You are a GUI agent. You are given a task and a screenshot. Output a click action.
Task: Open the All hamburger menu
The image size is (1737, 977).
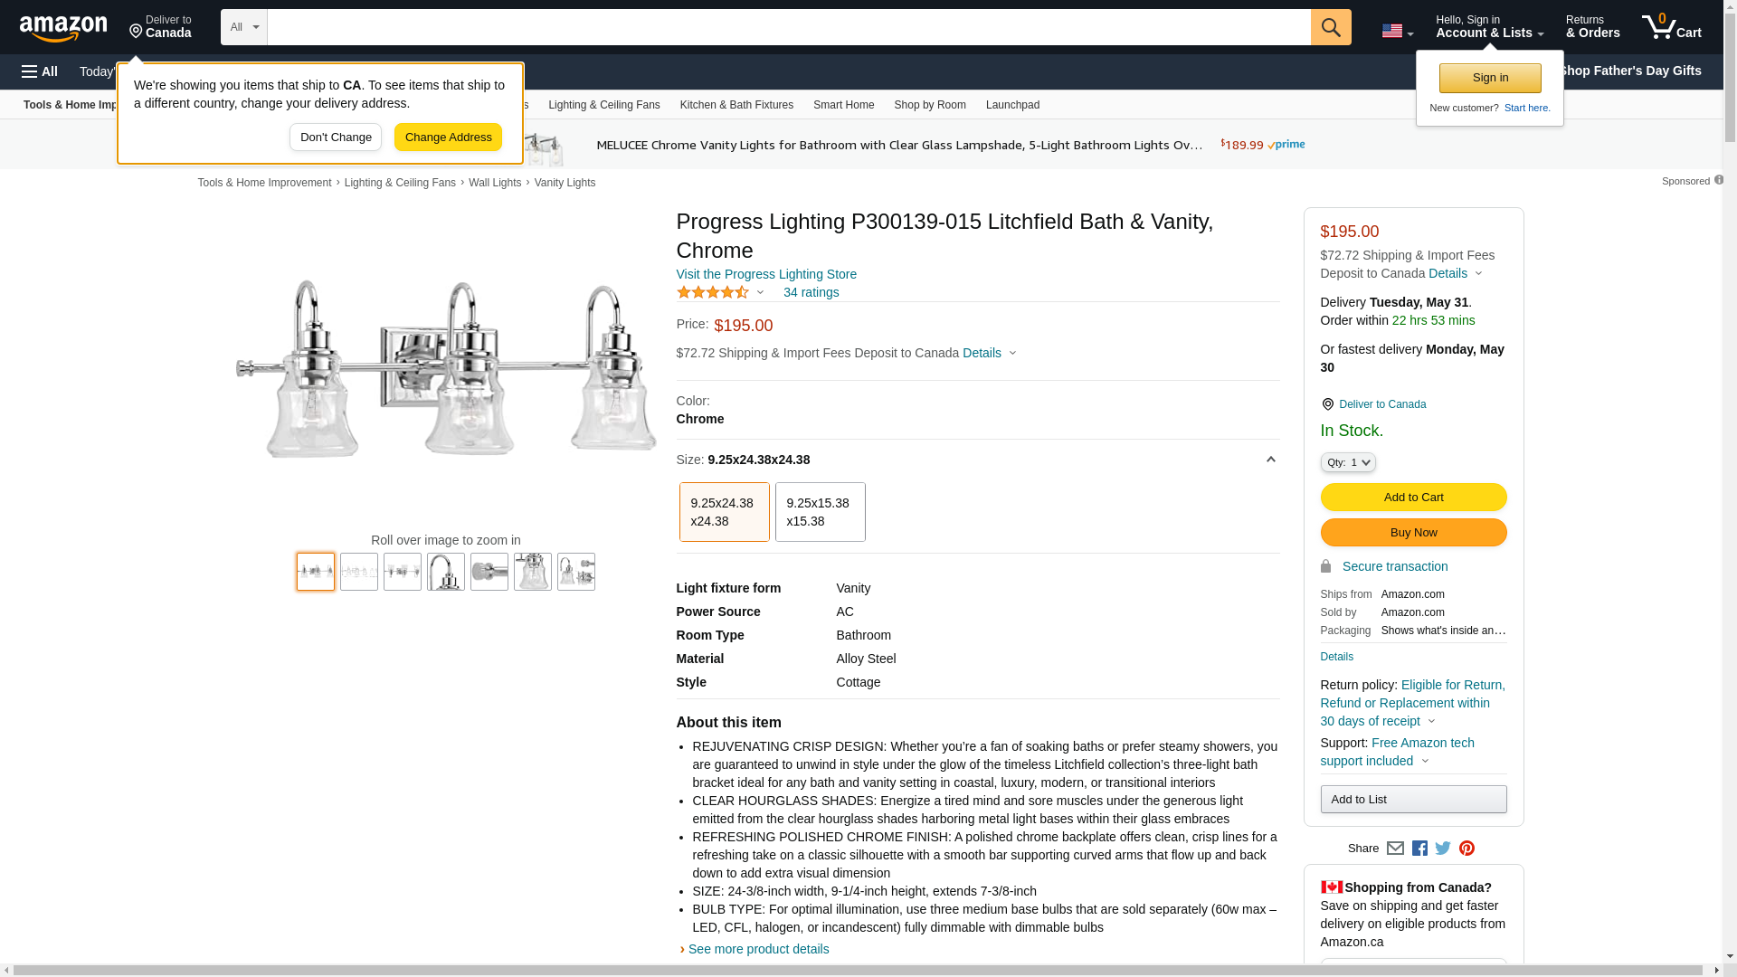coord(40,71)
